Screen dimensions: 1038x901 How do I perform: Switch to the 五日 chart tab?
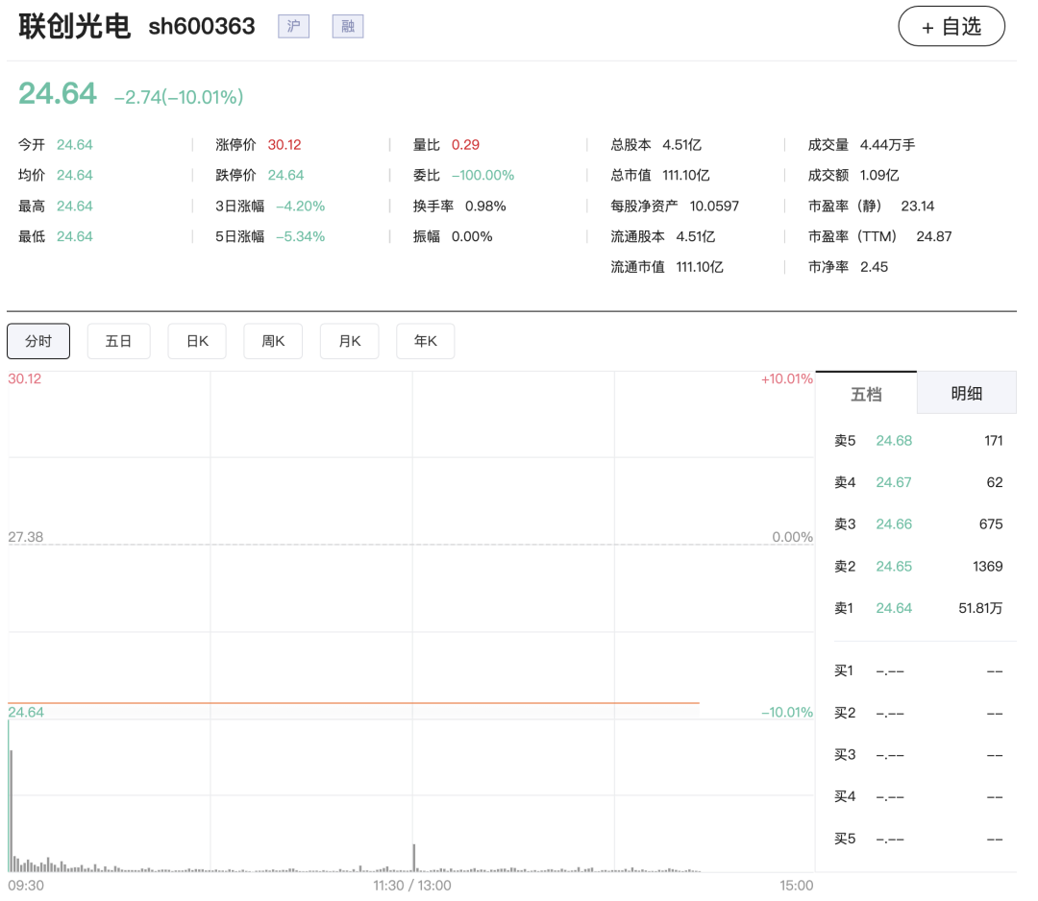pyautogui.click(x=118, y=341)
